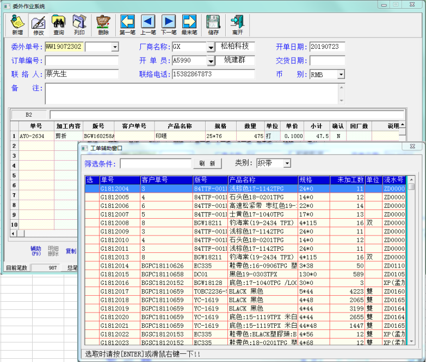Select row G1812005 in work order list
Viewport: 426px width, 362px height.
click(245, 197)
